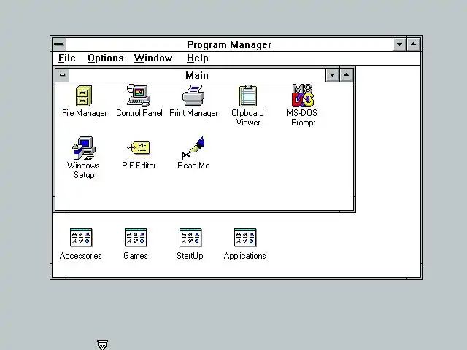Click the "PIF Editor" label text

pos(139,166)
